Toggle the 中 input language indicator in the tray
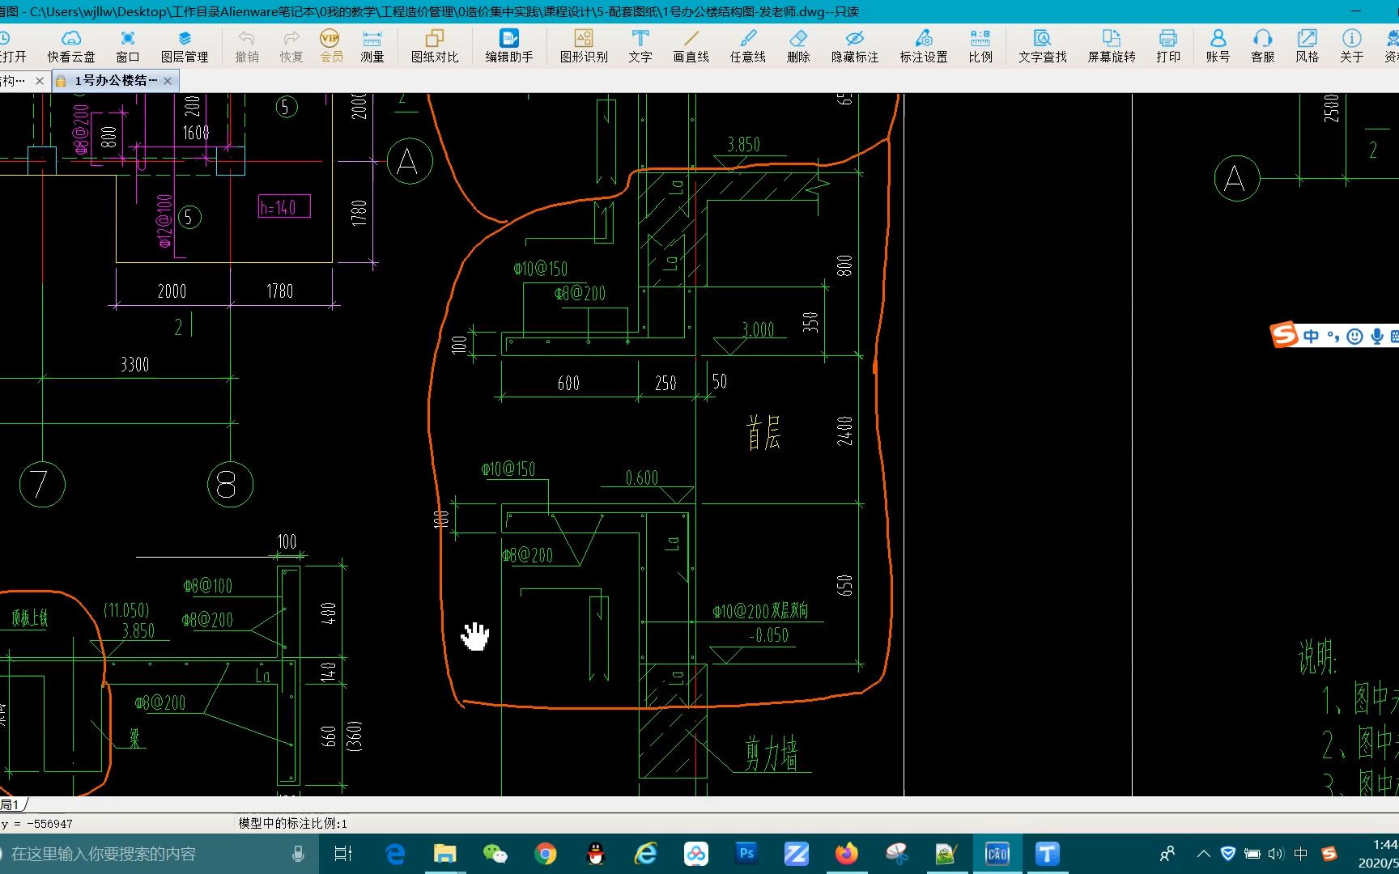Image resolution: width=1399 pixels, height=874 pixels. click(1301, 854)
